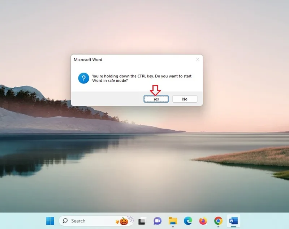Confirm safe mode with Yes button

156,99
